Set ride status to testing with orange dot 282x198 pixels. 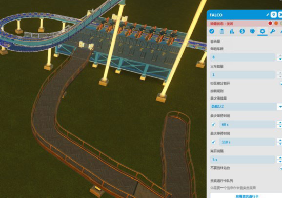(x=276, y=23)
